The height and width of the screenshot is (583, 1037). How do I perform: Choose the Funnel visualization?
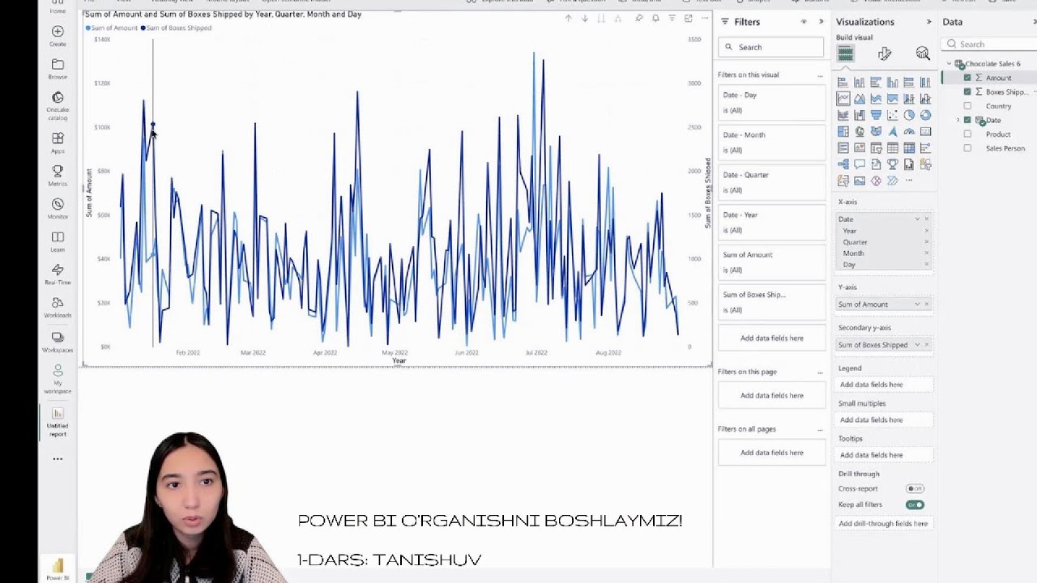876,115
